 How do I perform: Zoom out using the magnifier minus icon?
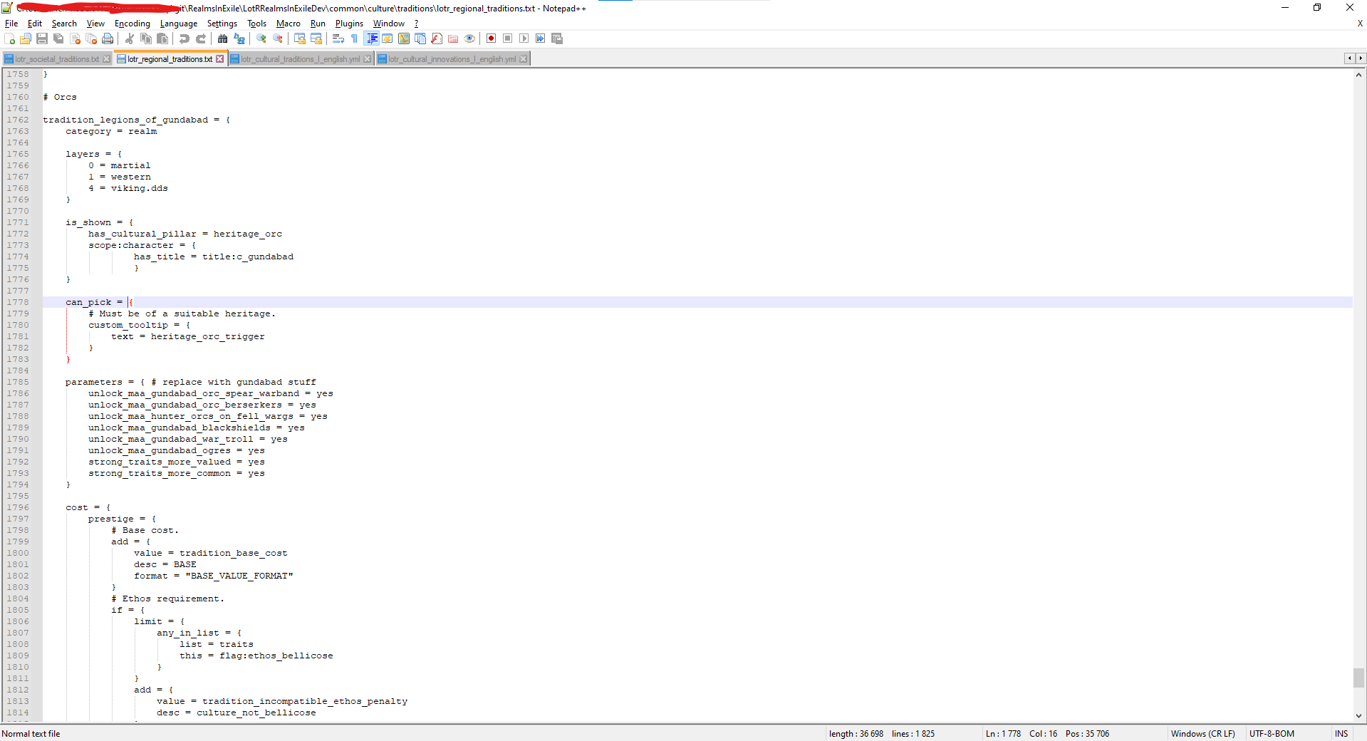278,38
